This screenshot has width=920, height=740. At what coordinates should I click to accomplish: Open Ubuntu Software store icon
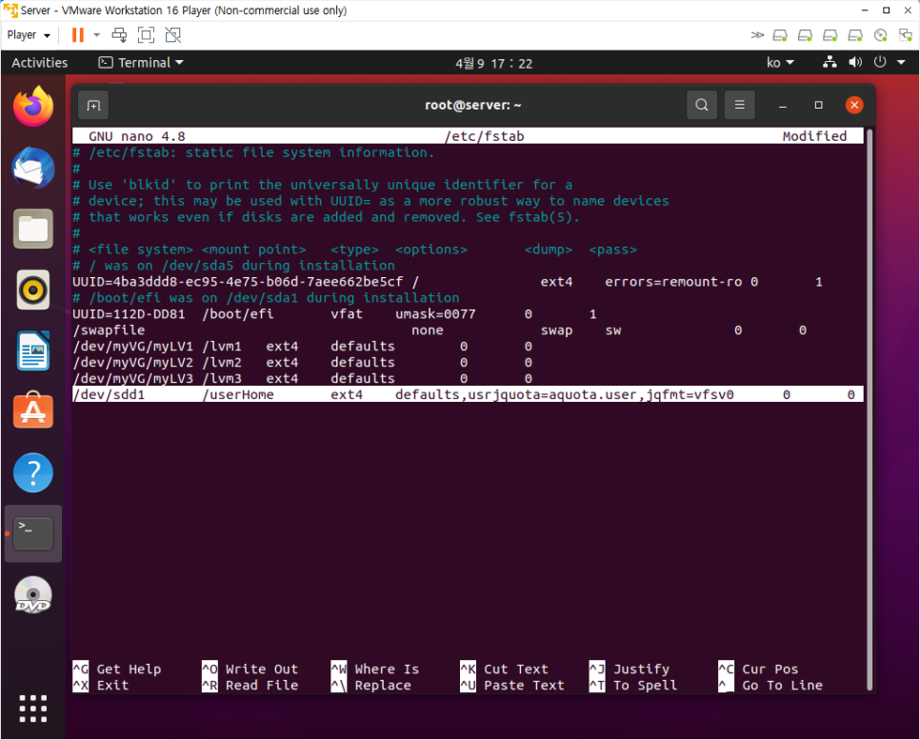pos(33,410)
